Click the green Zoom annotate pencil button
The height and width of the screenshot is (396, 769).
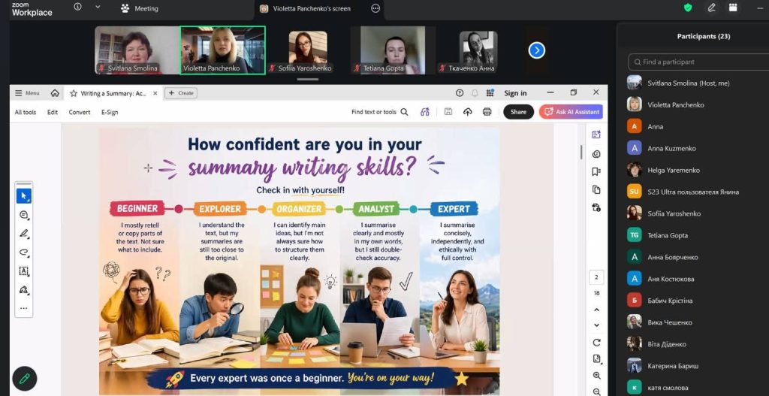[24, 378]
